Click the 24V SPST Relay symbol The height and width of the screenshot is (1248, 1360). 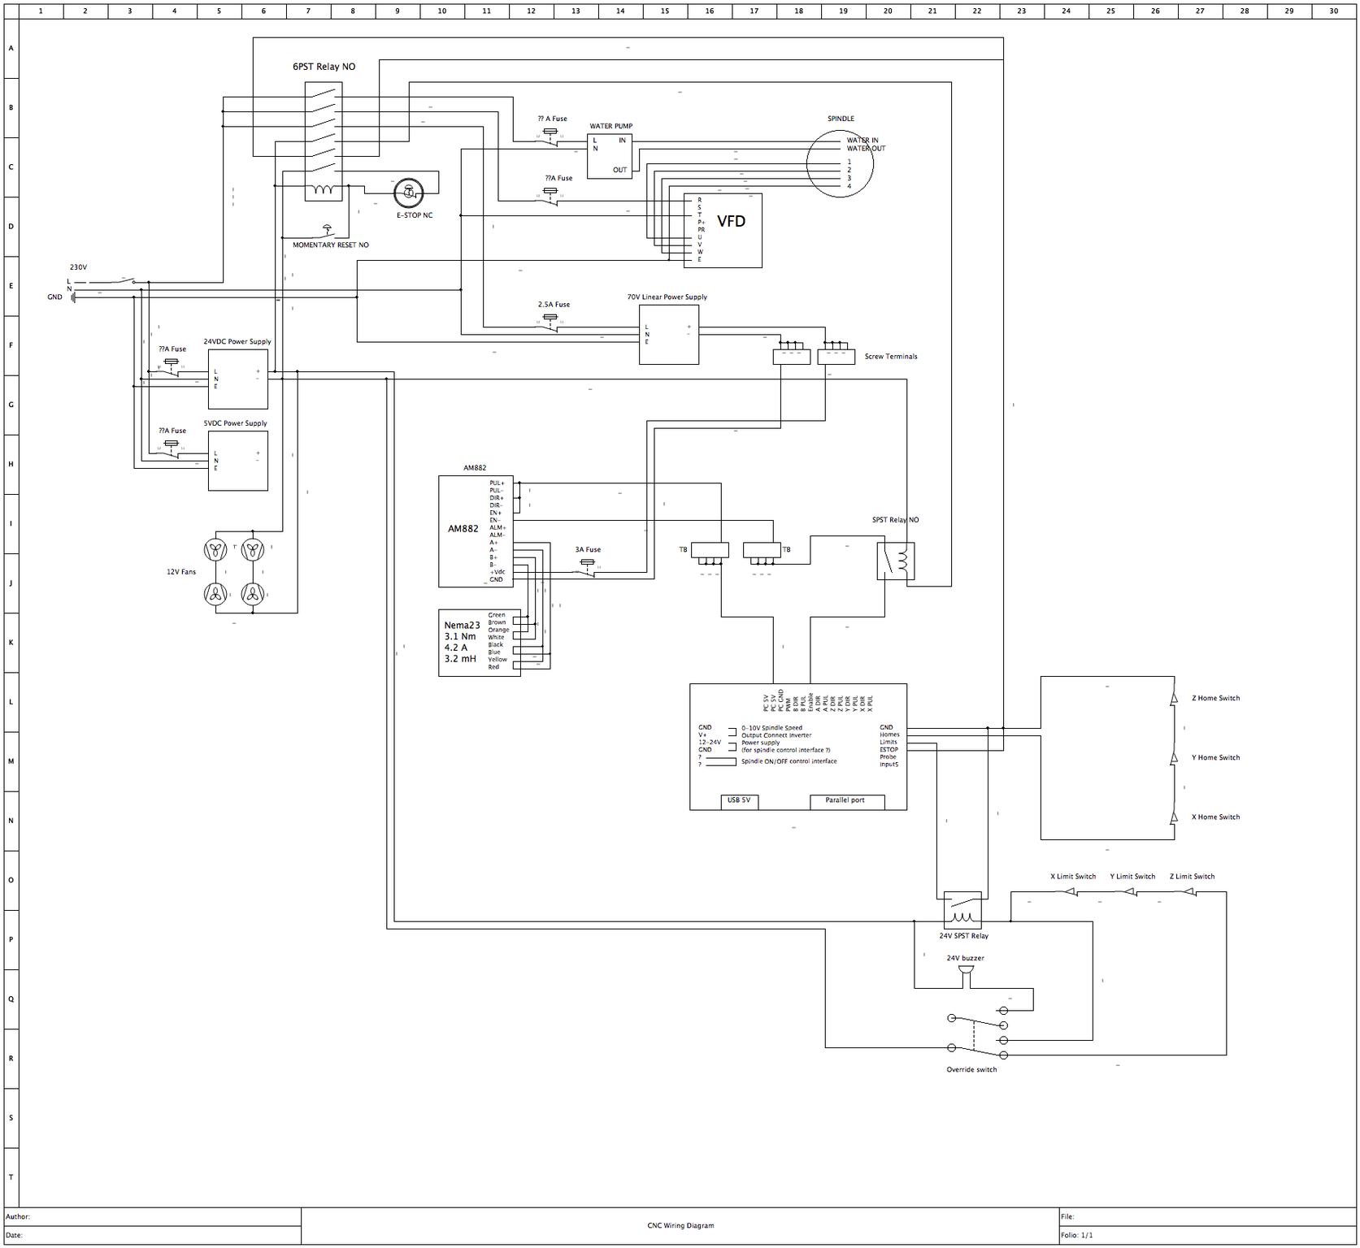(x=962, y=910)
